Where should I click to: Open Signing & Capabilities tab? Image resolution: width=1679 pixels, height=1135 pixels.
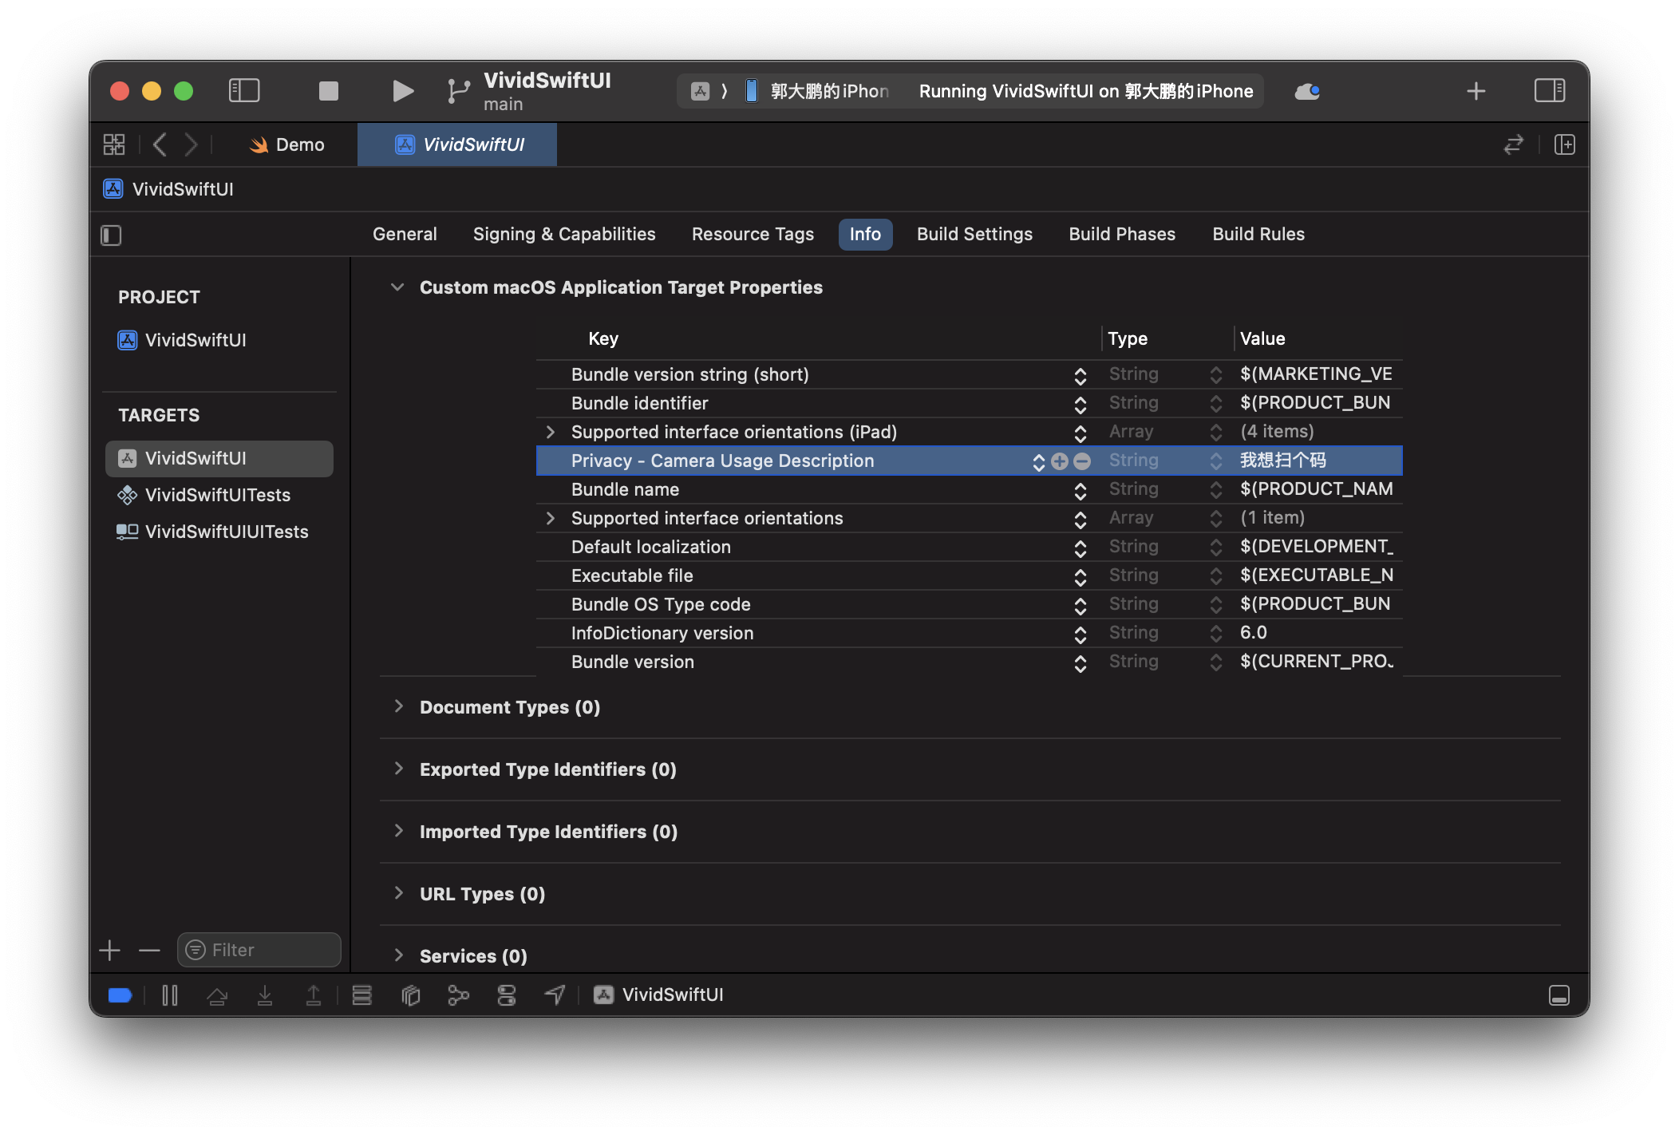pyautogui.click(x=564, y=234)
